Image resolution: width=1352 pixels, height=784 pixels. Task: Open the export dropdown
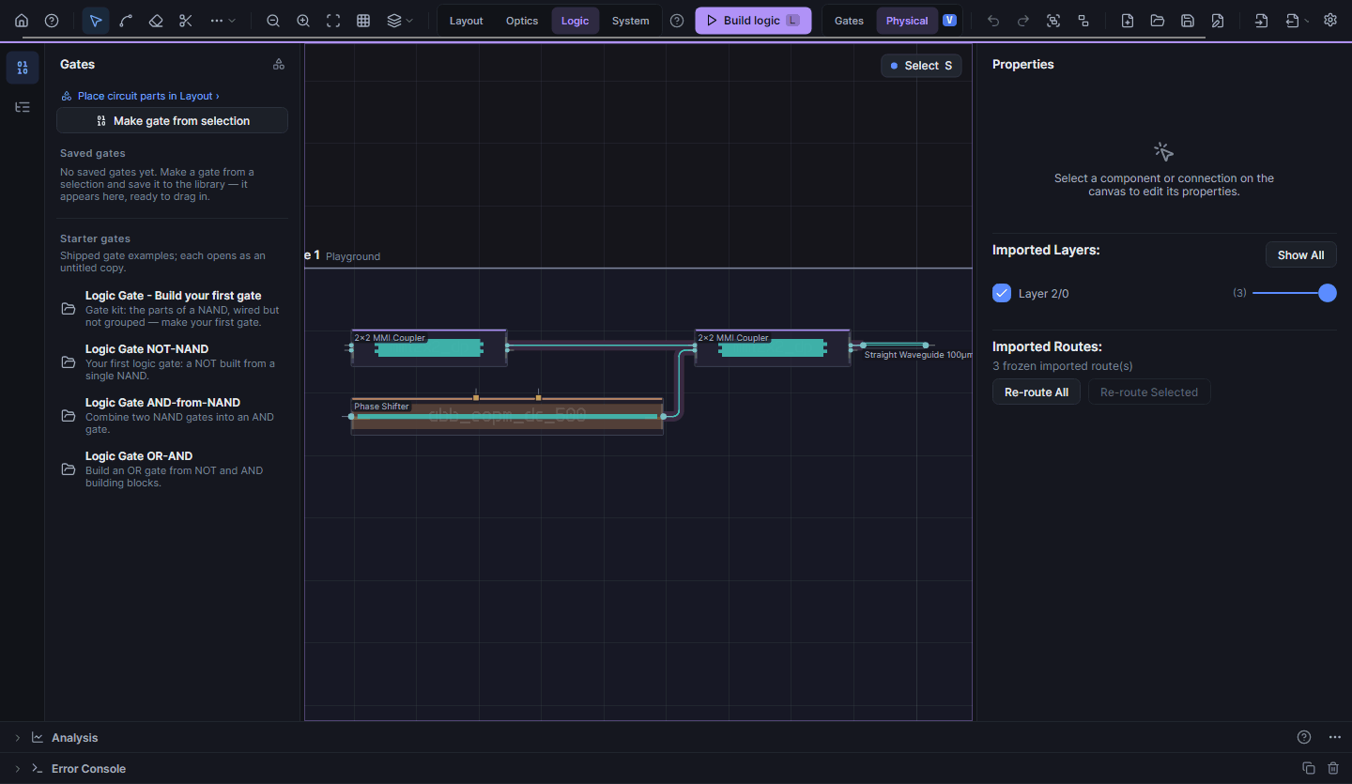click(1298, 21)
